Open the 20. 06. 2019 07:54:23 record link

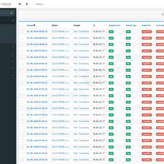click(37, 83)
